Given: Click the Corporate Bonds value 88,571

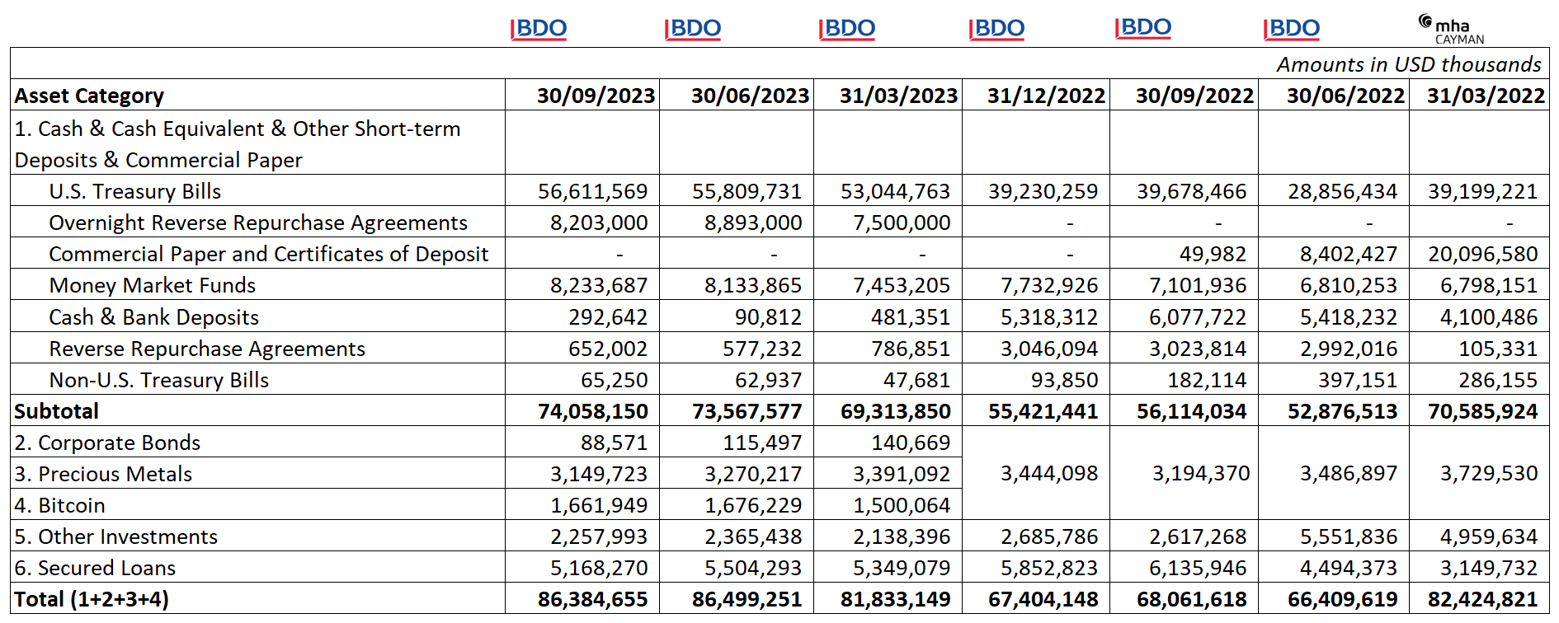Looking at the screenshot, I should tap(615, 443).
